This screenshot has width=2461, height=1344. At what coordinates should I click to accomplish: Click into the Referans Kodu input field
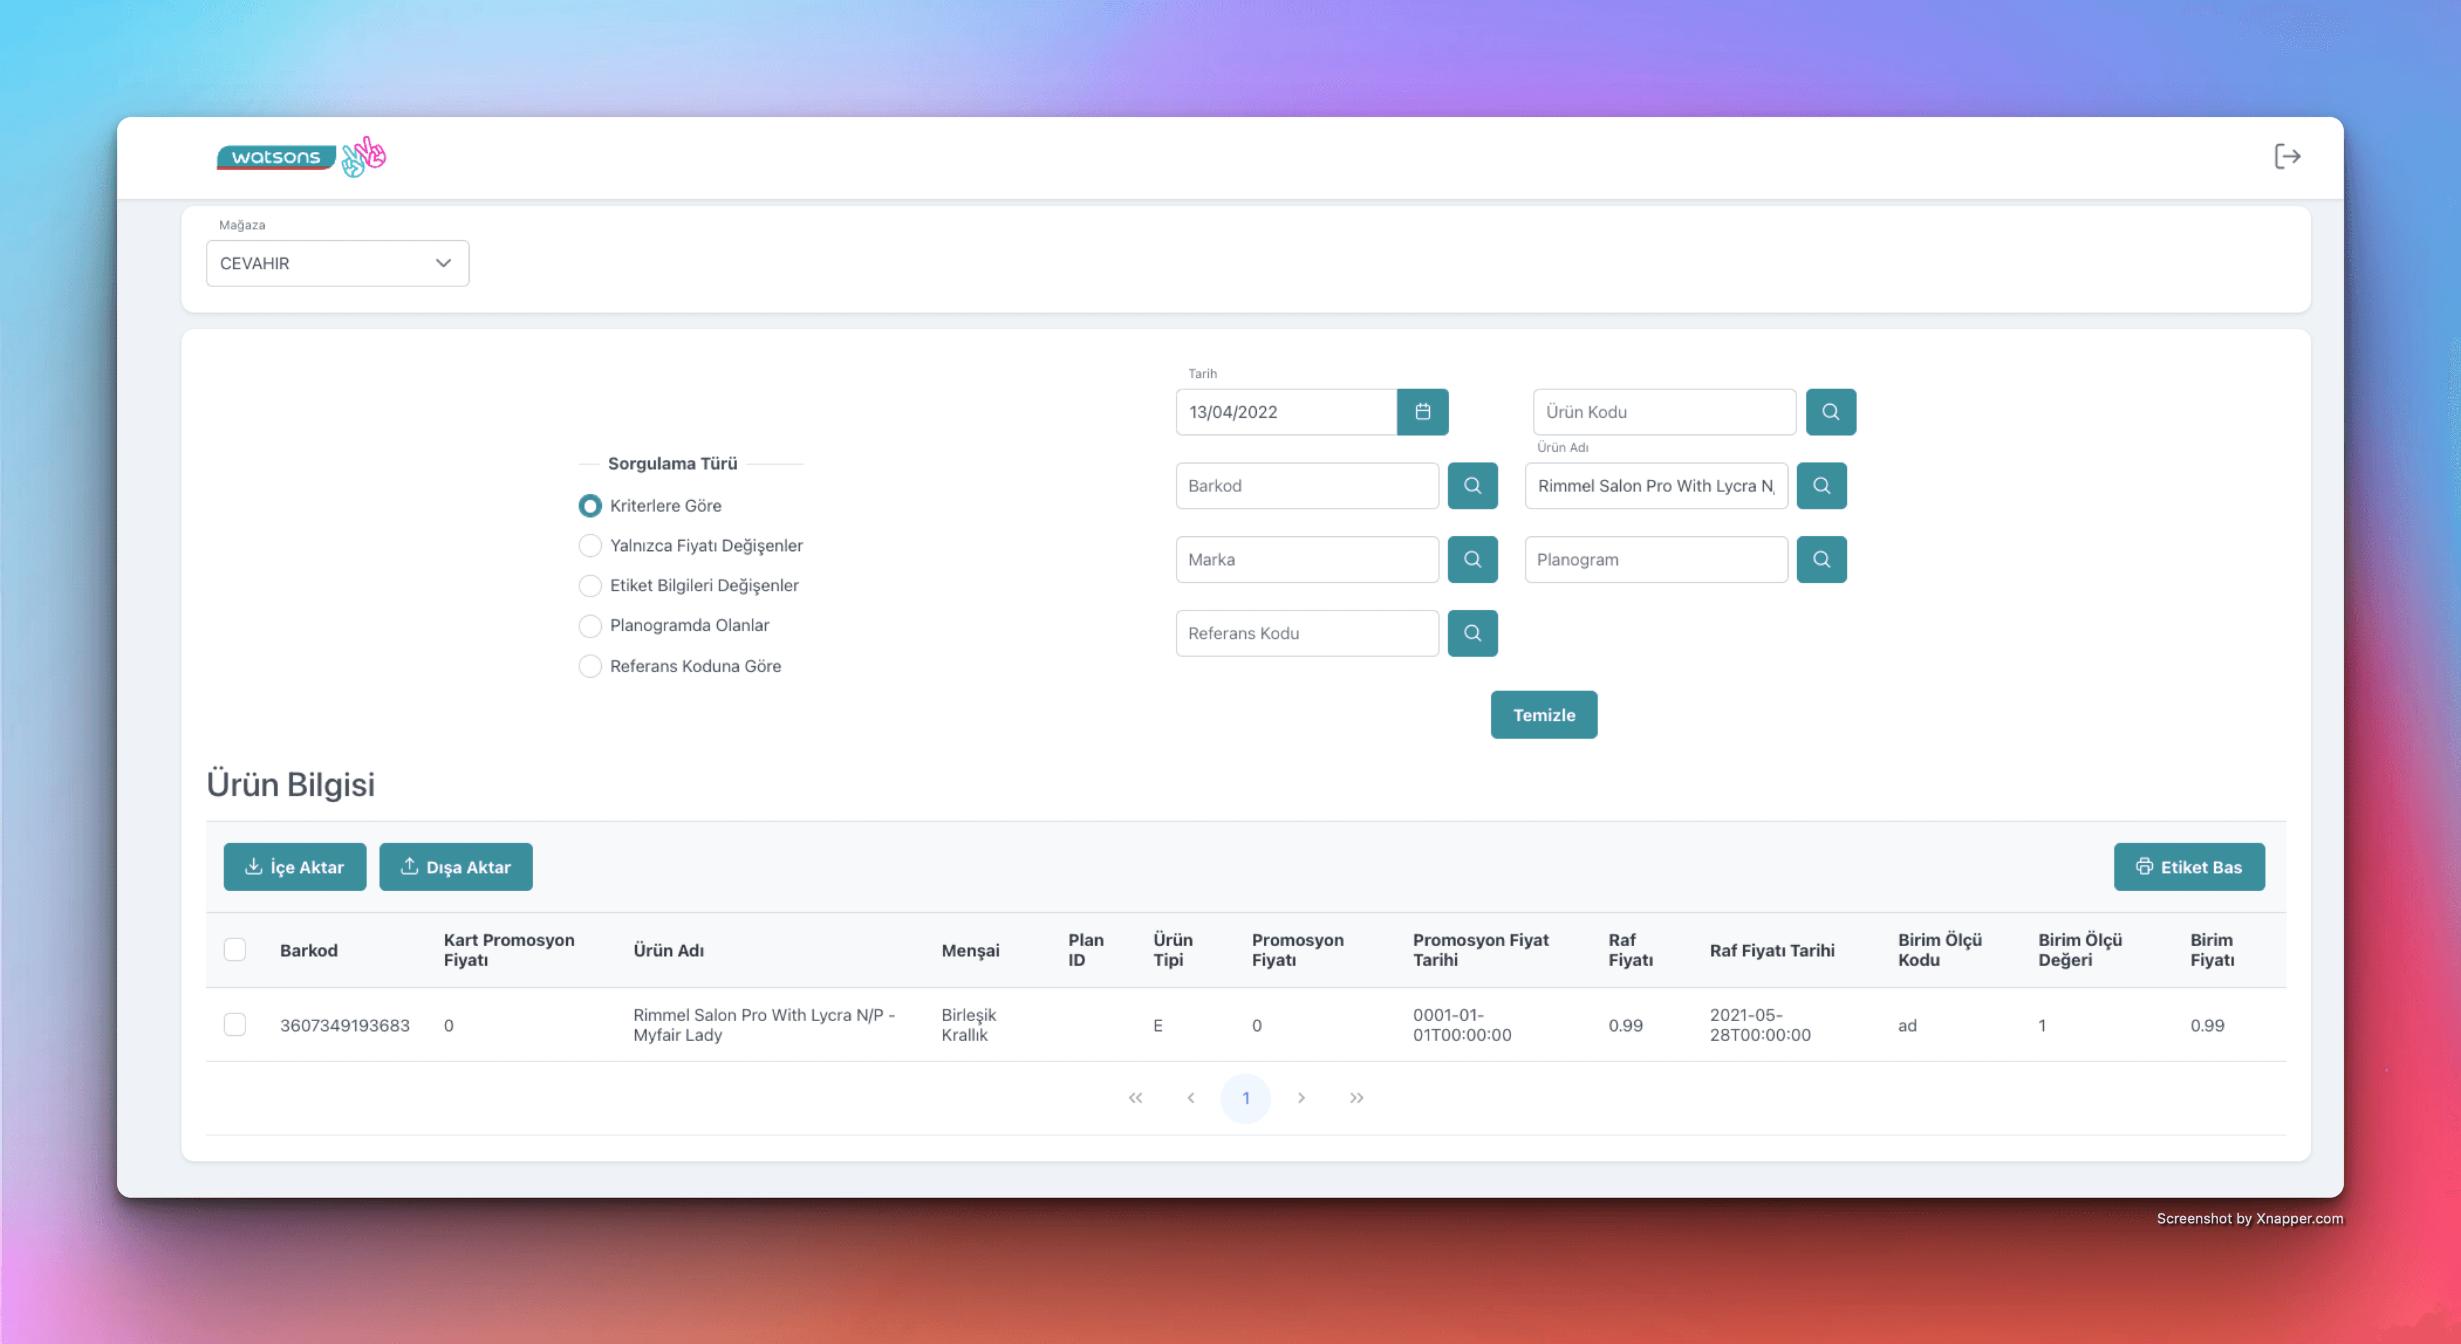pos(1306,632)
